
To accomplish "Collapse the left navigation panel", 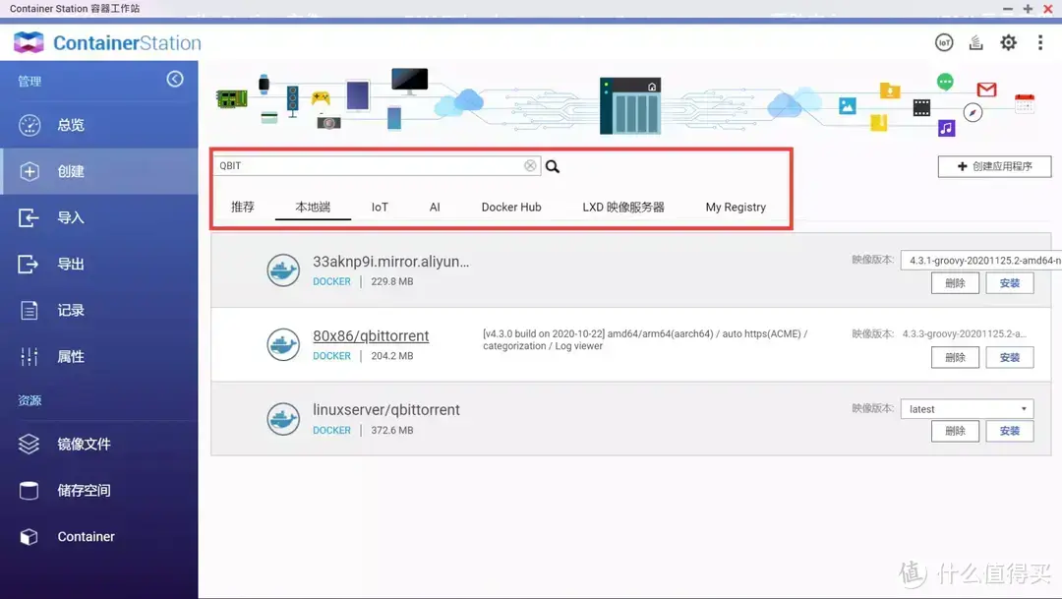I will click(x=175, y=79).
